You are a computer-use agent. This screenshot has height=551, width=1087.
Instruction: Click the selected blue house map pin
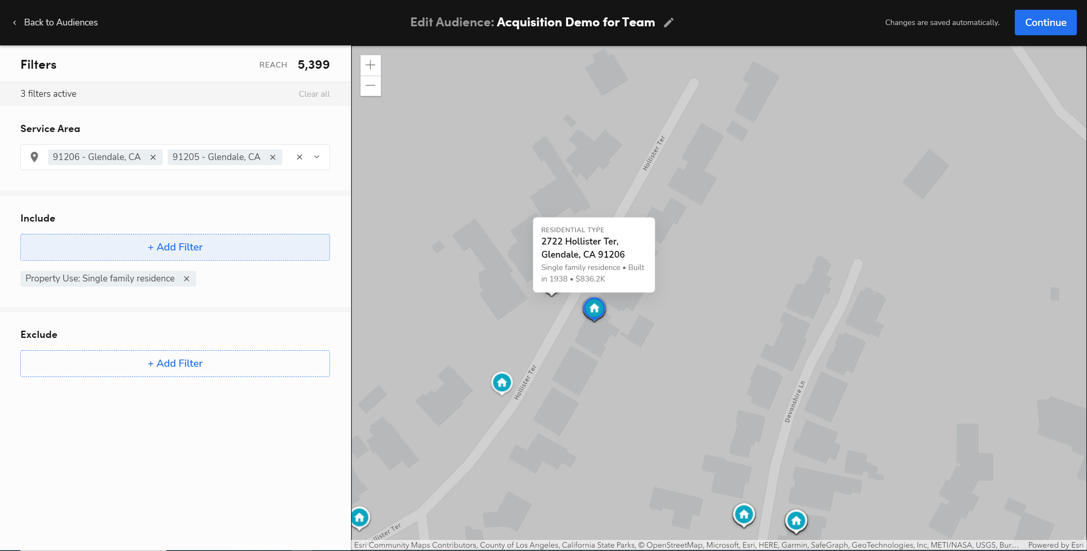click(594, 309)
